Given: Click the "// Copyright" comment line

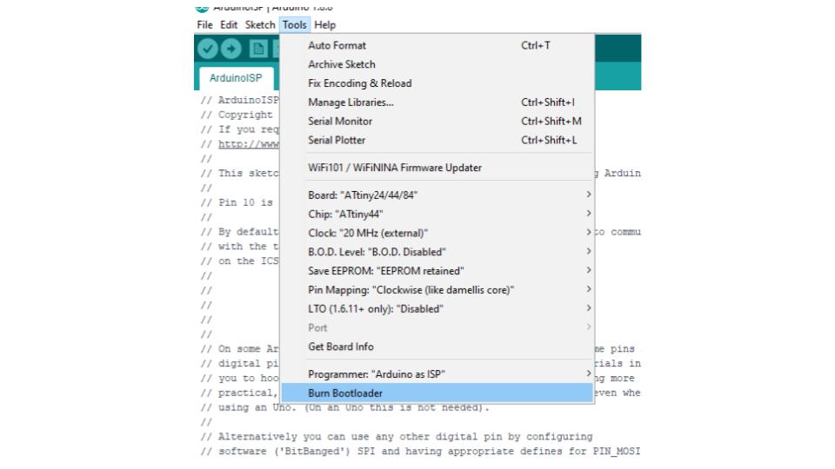Looking at the screenshot, I should 237,115.
